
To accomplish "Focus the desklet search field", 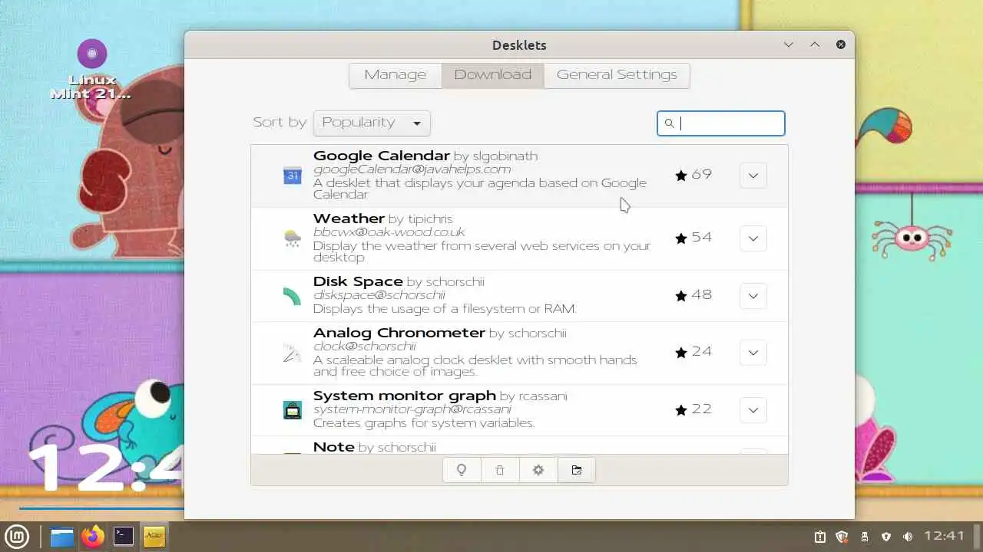I will click(x=721, y=123).
